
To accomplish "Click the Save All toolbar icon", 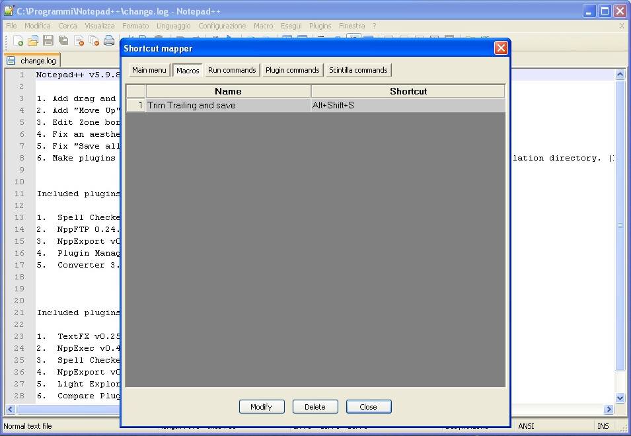I will coord(63,42).
